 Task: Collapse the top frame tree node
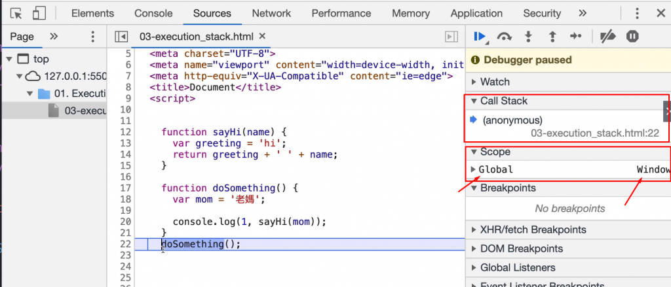(x=9, y=59)
